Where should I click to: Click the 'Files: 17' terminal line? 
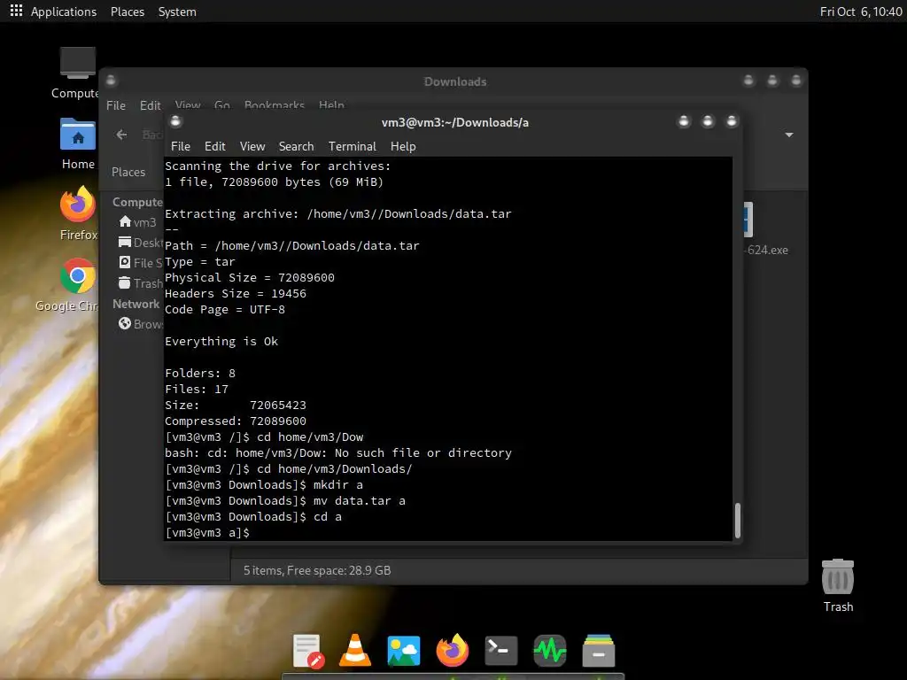tap(197, 390)
